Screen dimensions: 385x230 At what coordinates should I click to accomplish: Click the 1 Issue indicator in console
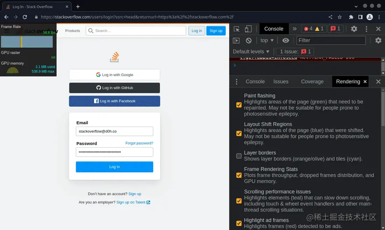pyautogui.click(x=295, y=52)
